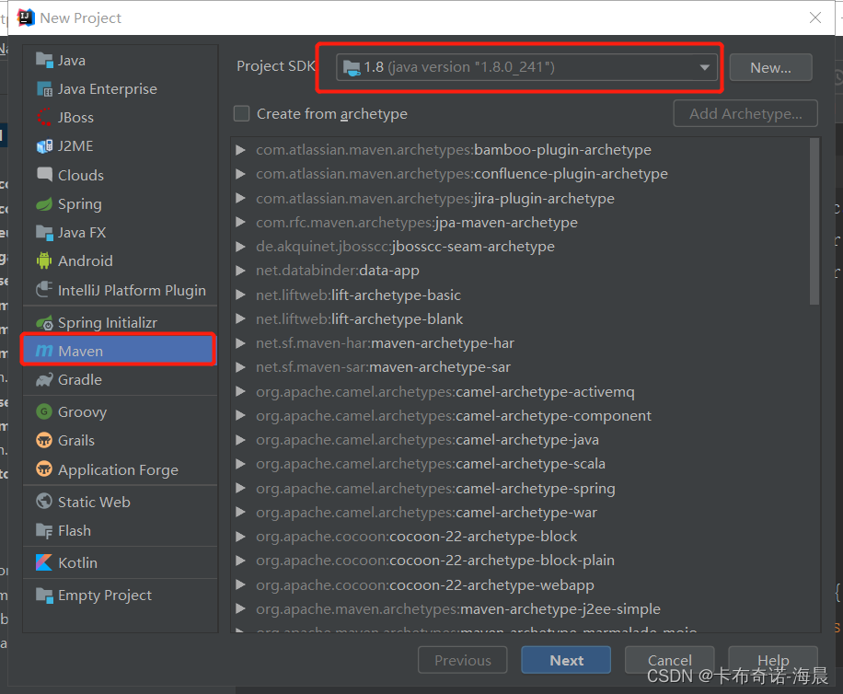Viewport: 843px width, 694px height.
Task: Select maven-archetype-j2ee-simple row
Action: pyautogui.click(x=520, y=608)
